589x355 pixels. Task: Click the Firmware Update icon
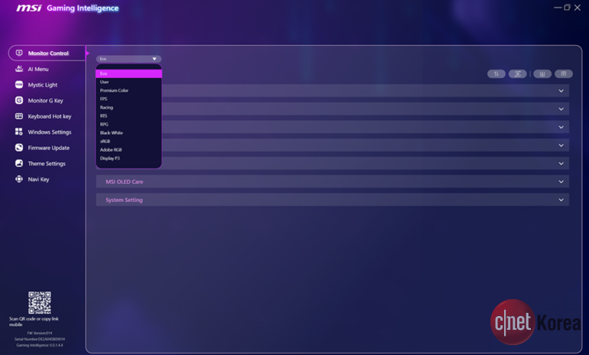click(19, 148)
